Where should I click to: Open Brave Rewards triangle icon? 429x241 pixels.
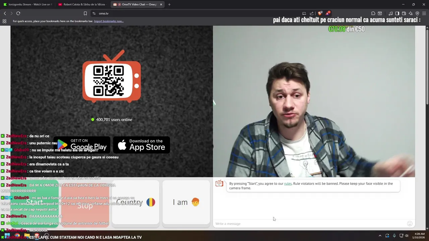pos(328,13)
